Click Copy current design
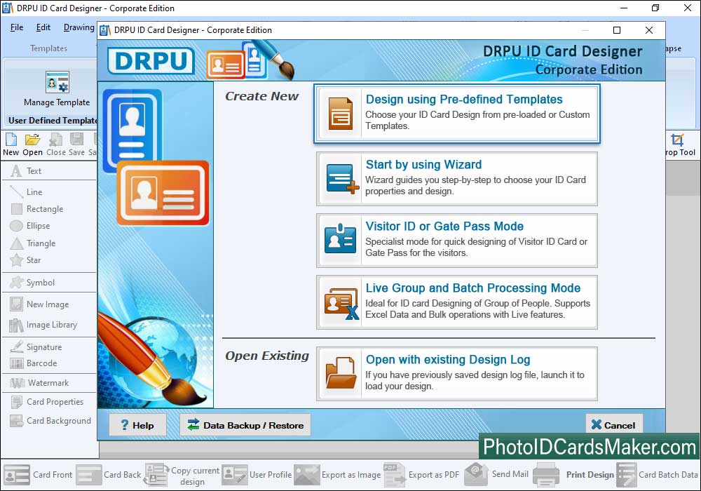 click(x=182, y=476)
